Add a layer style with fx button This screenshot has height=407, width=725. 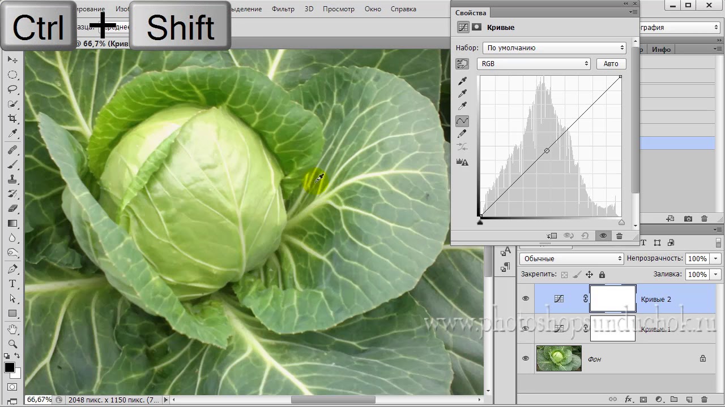628,399
